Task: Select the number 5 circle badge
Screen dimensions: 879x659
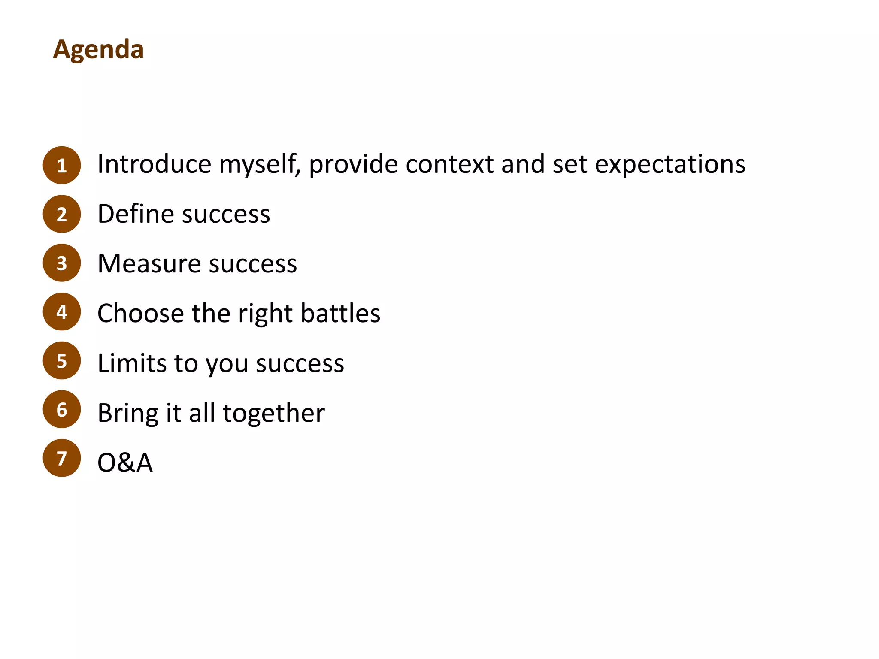Action: tap(62, 361)
